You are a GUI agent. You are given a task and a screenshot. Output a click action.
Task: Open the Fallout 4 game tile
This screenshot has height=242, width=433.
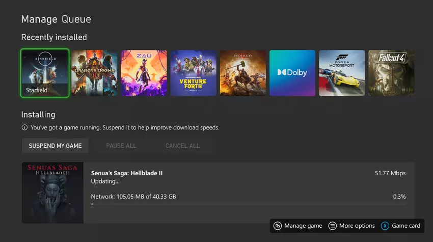(391, 73)
